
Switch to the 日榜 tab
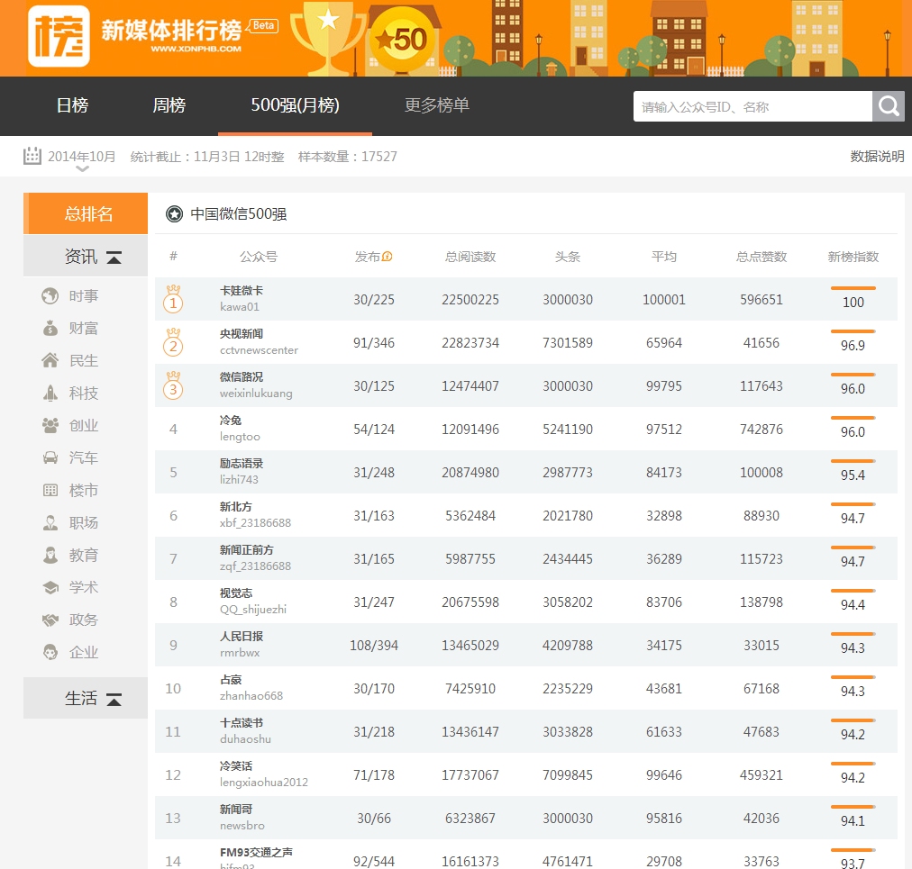click(x=72, y=105)
